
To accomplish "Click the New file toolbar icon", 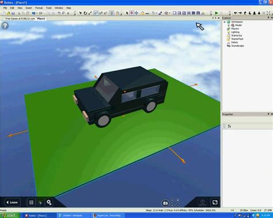I will point(4,13).
